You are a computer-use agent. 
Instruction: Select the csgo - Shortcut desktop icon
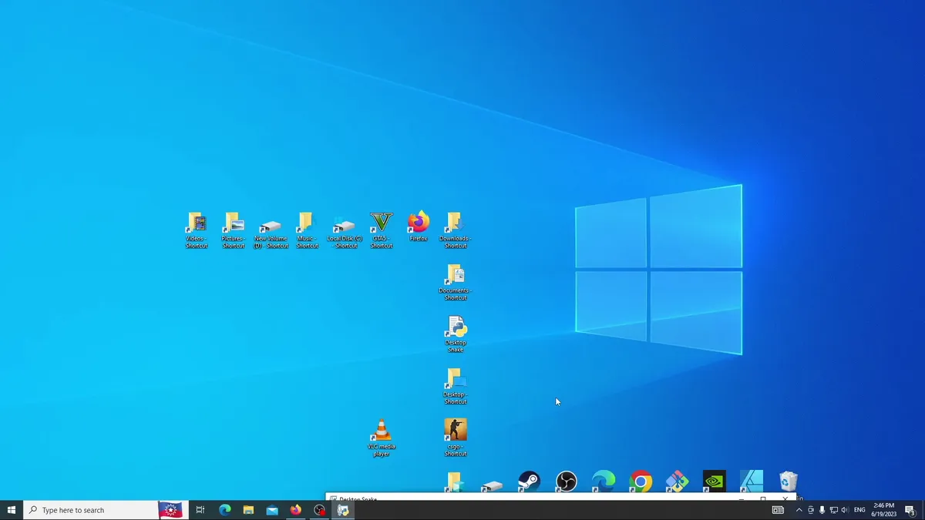(456, 438)
